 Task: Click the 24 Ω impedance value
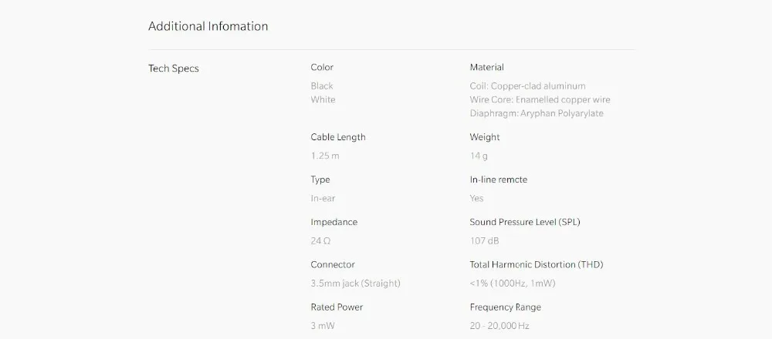[320, 240]
